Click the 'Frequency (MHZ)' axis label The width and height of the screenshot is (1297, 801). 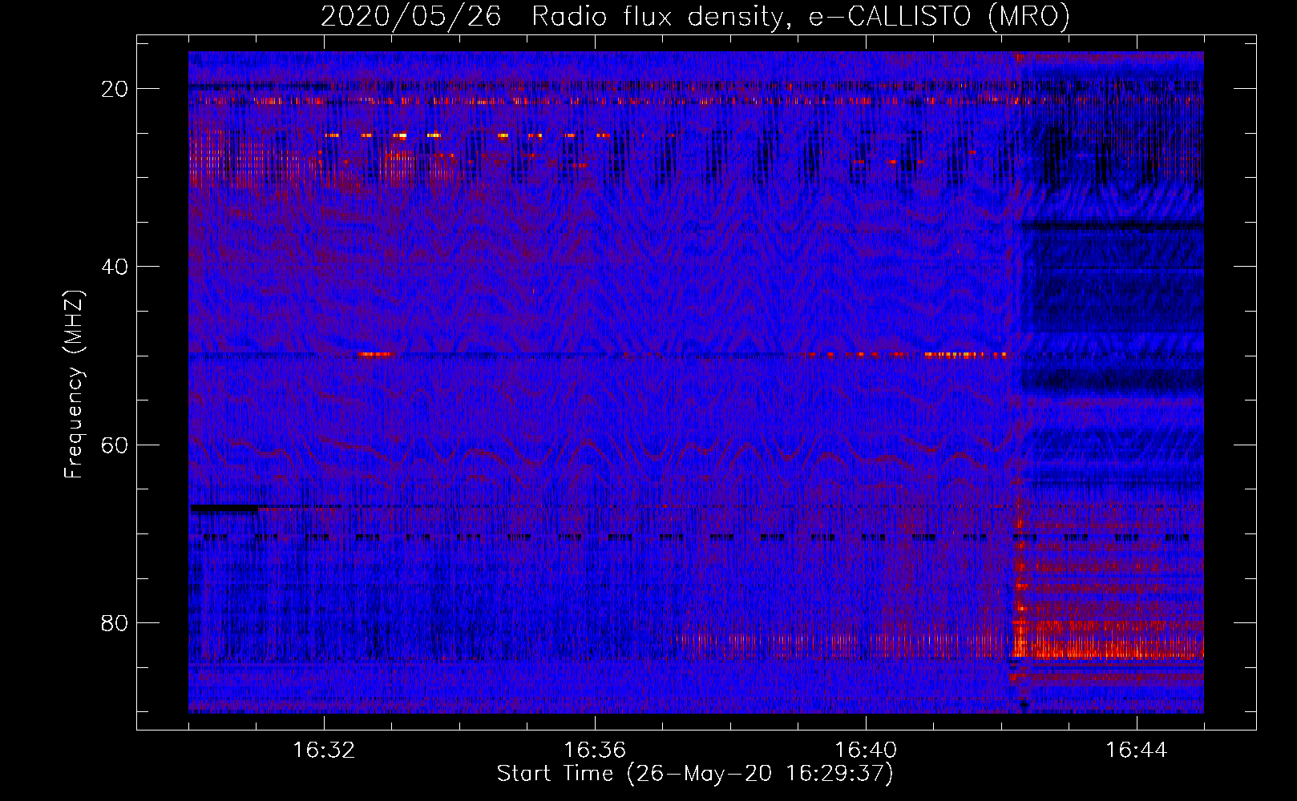[x=74, y=384]
